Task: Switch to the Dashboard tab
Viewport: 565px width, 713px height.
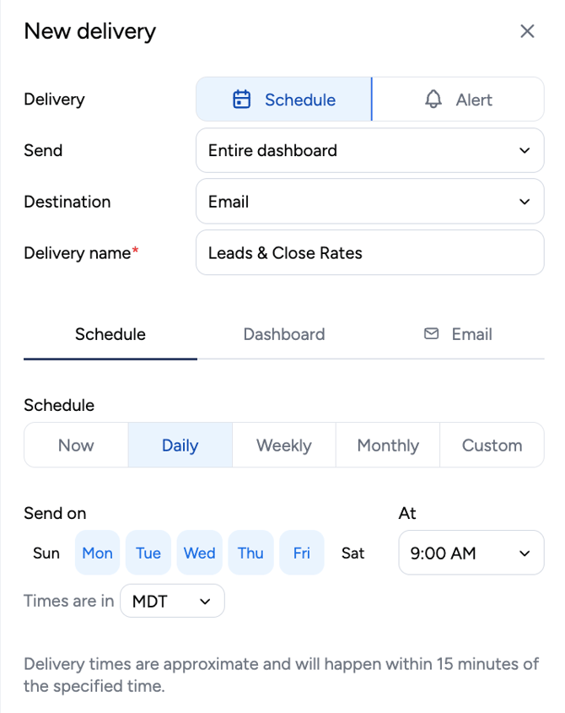Action: point(284,334)
